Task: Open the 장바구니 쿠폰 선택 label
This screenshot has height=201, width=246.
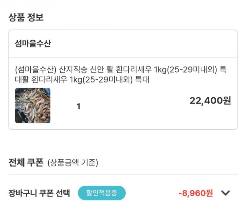Action: [x=39, y=193]
